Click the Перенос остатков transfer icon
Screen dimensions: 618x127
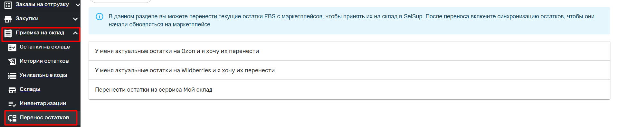pos(12,118)
